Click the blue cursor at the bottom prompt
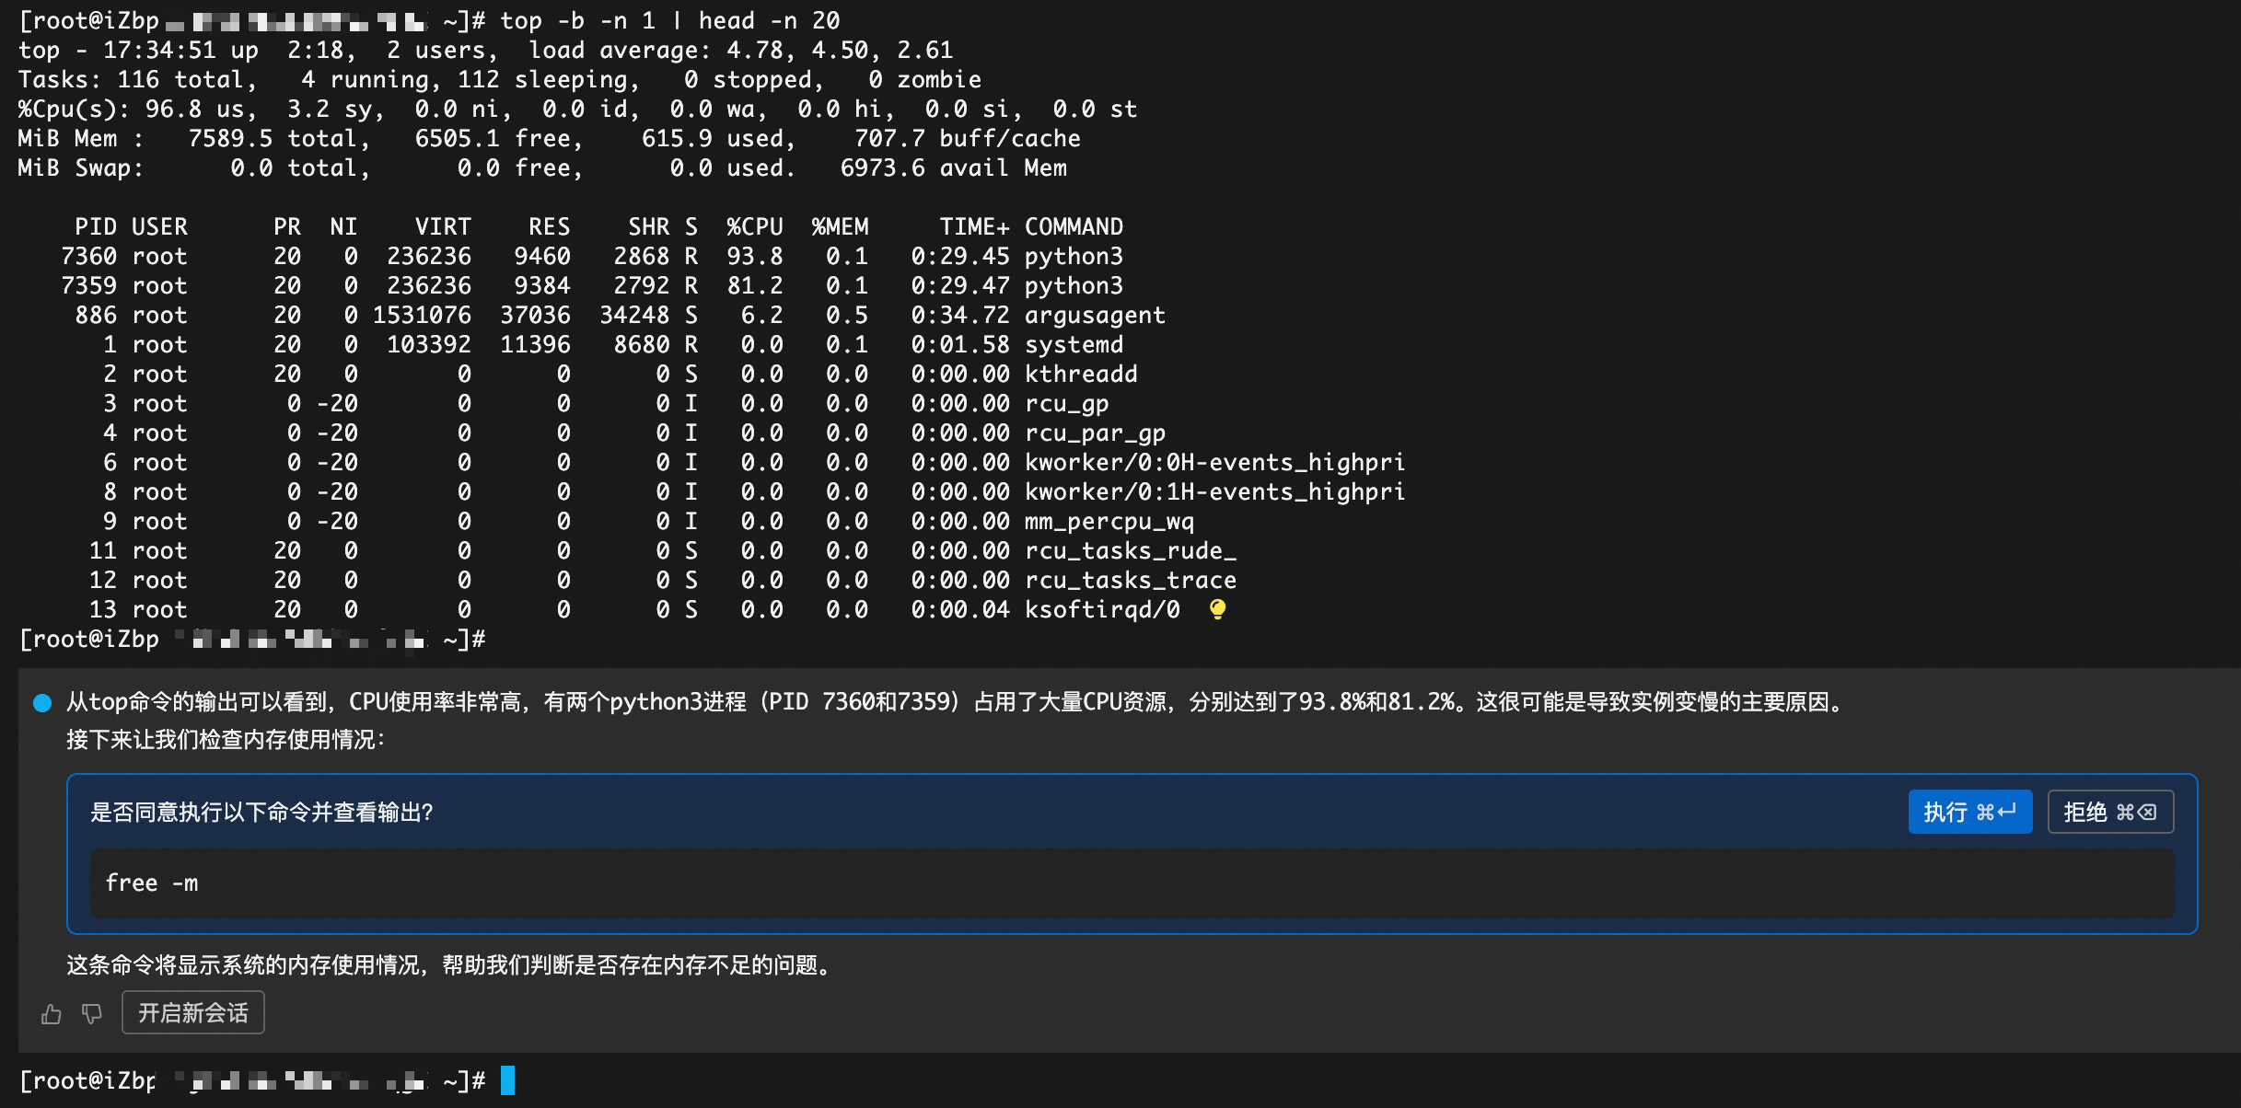 (507, 1080)
